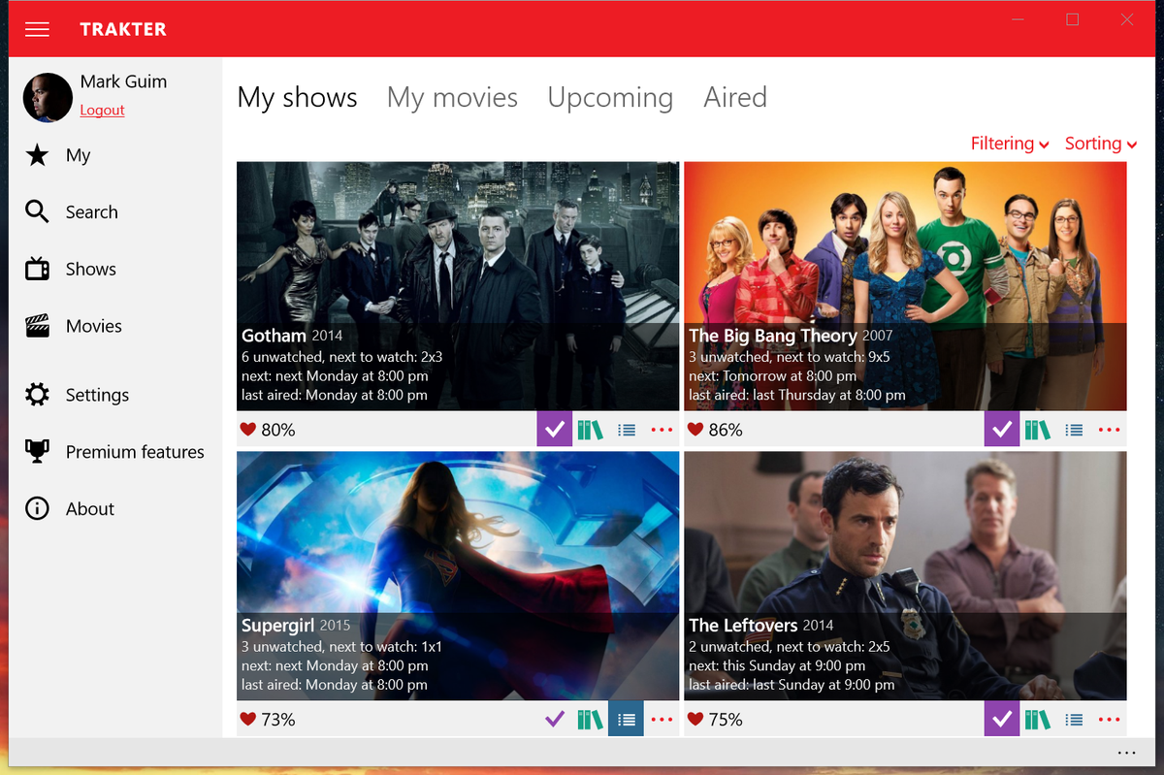Click Gotham's list icon
Screen dimensions: 1164x775
point(627,430)
